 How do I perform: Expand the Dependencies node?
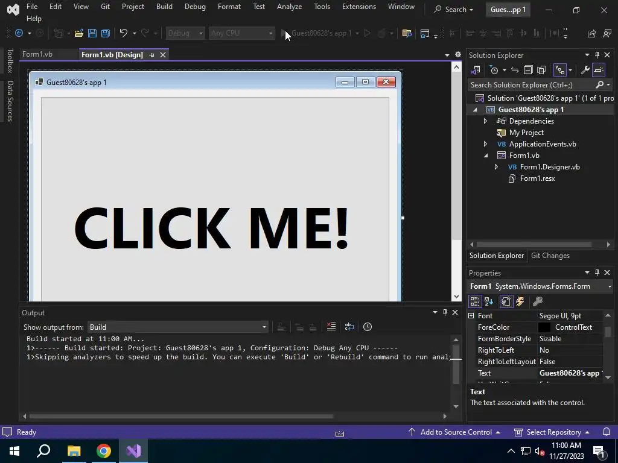485,121
